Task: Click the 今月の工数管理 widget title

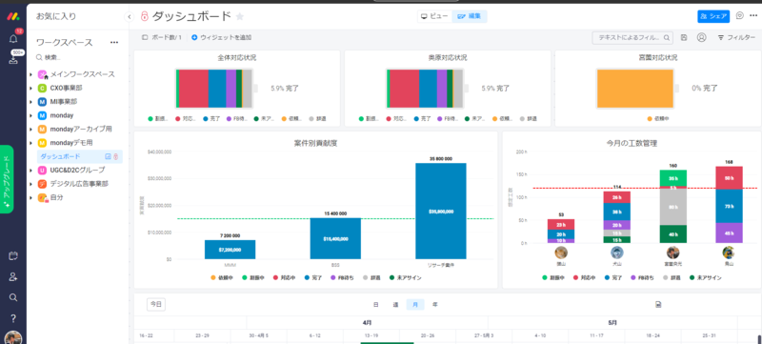Action: point(632,143)
